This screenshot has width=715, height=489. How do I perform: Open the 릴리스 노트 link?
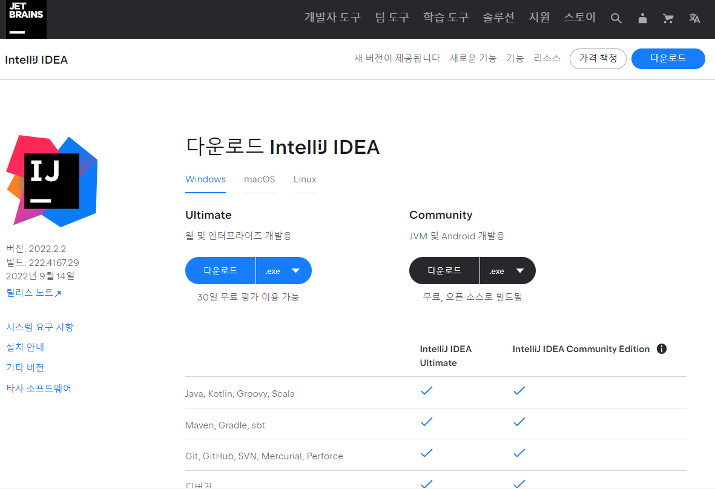point(33,293)
